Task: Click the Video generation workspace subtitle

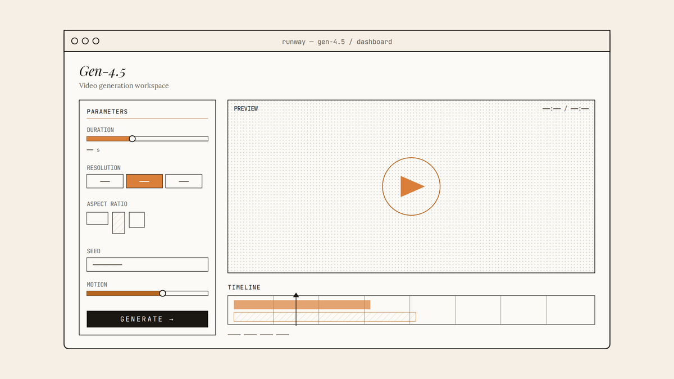Action: pyautogui.click(x=124, y=86)
